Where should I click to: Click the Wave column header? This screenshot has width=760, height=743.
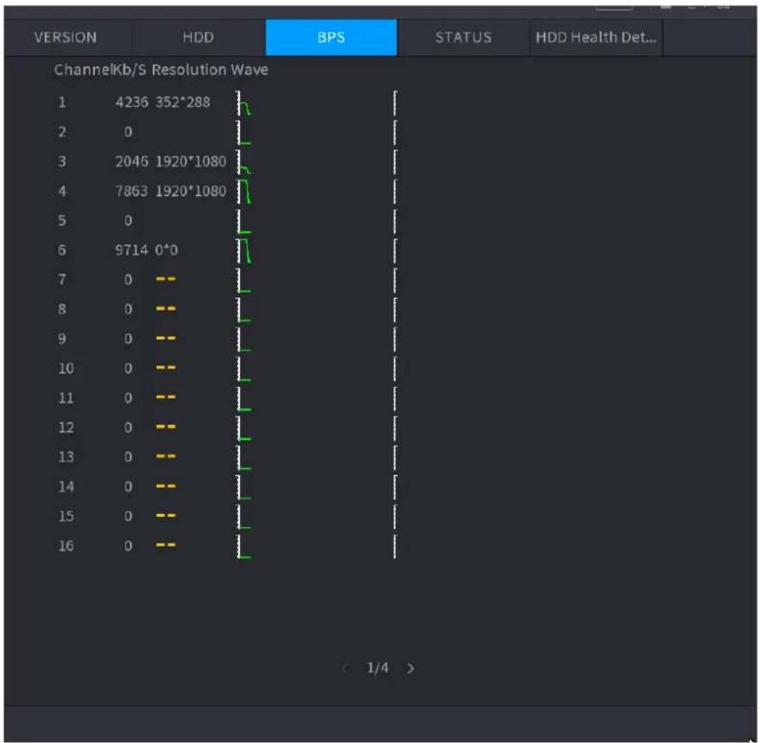click(249, 70)
